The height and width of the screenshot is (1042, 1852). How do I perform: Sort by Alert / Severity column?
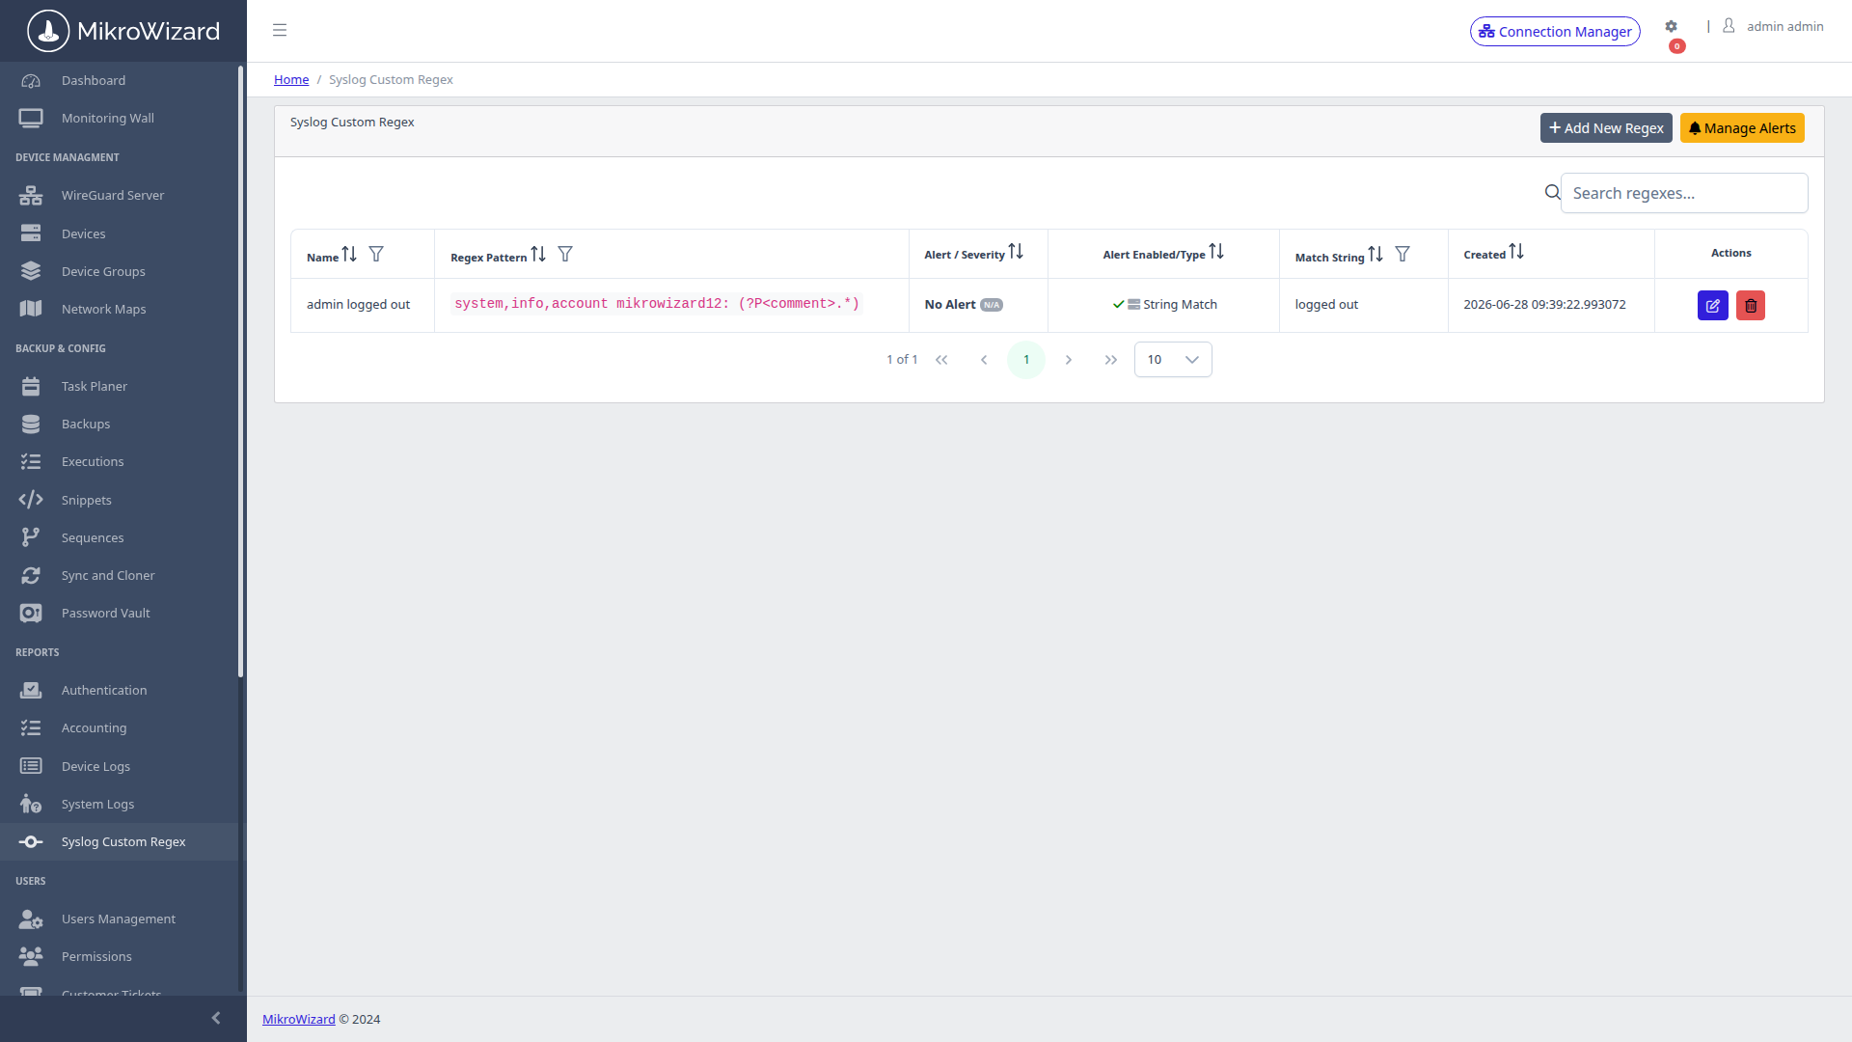point(1016,252)
